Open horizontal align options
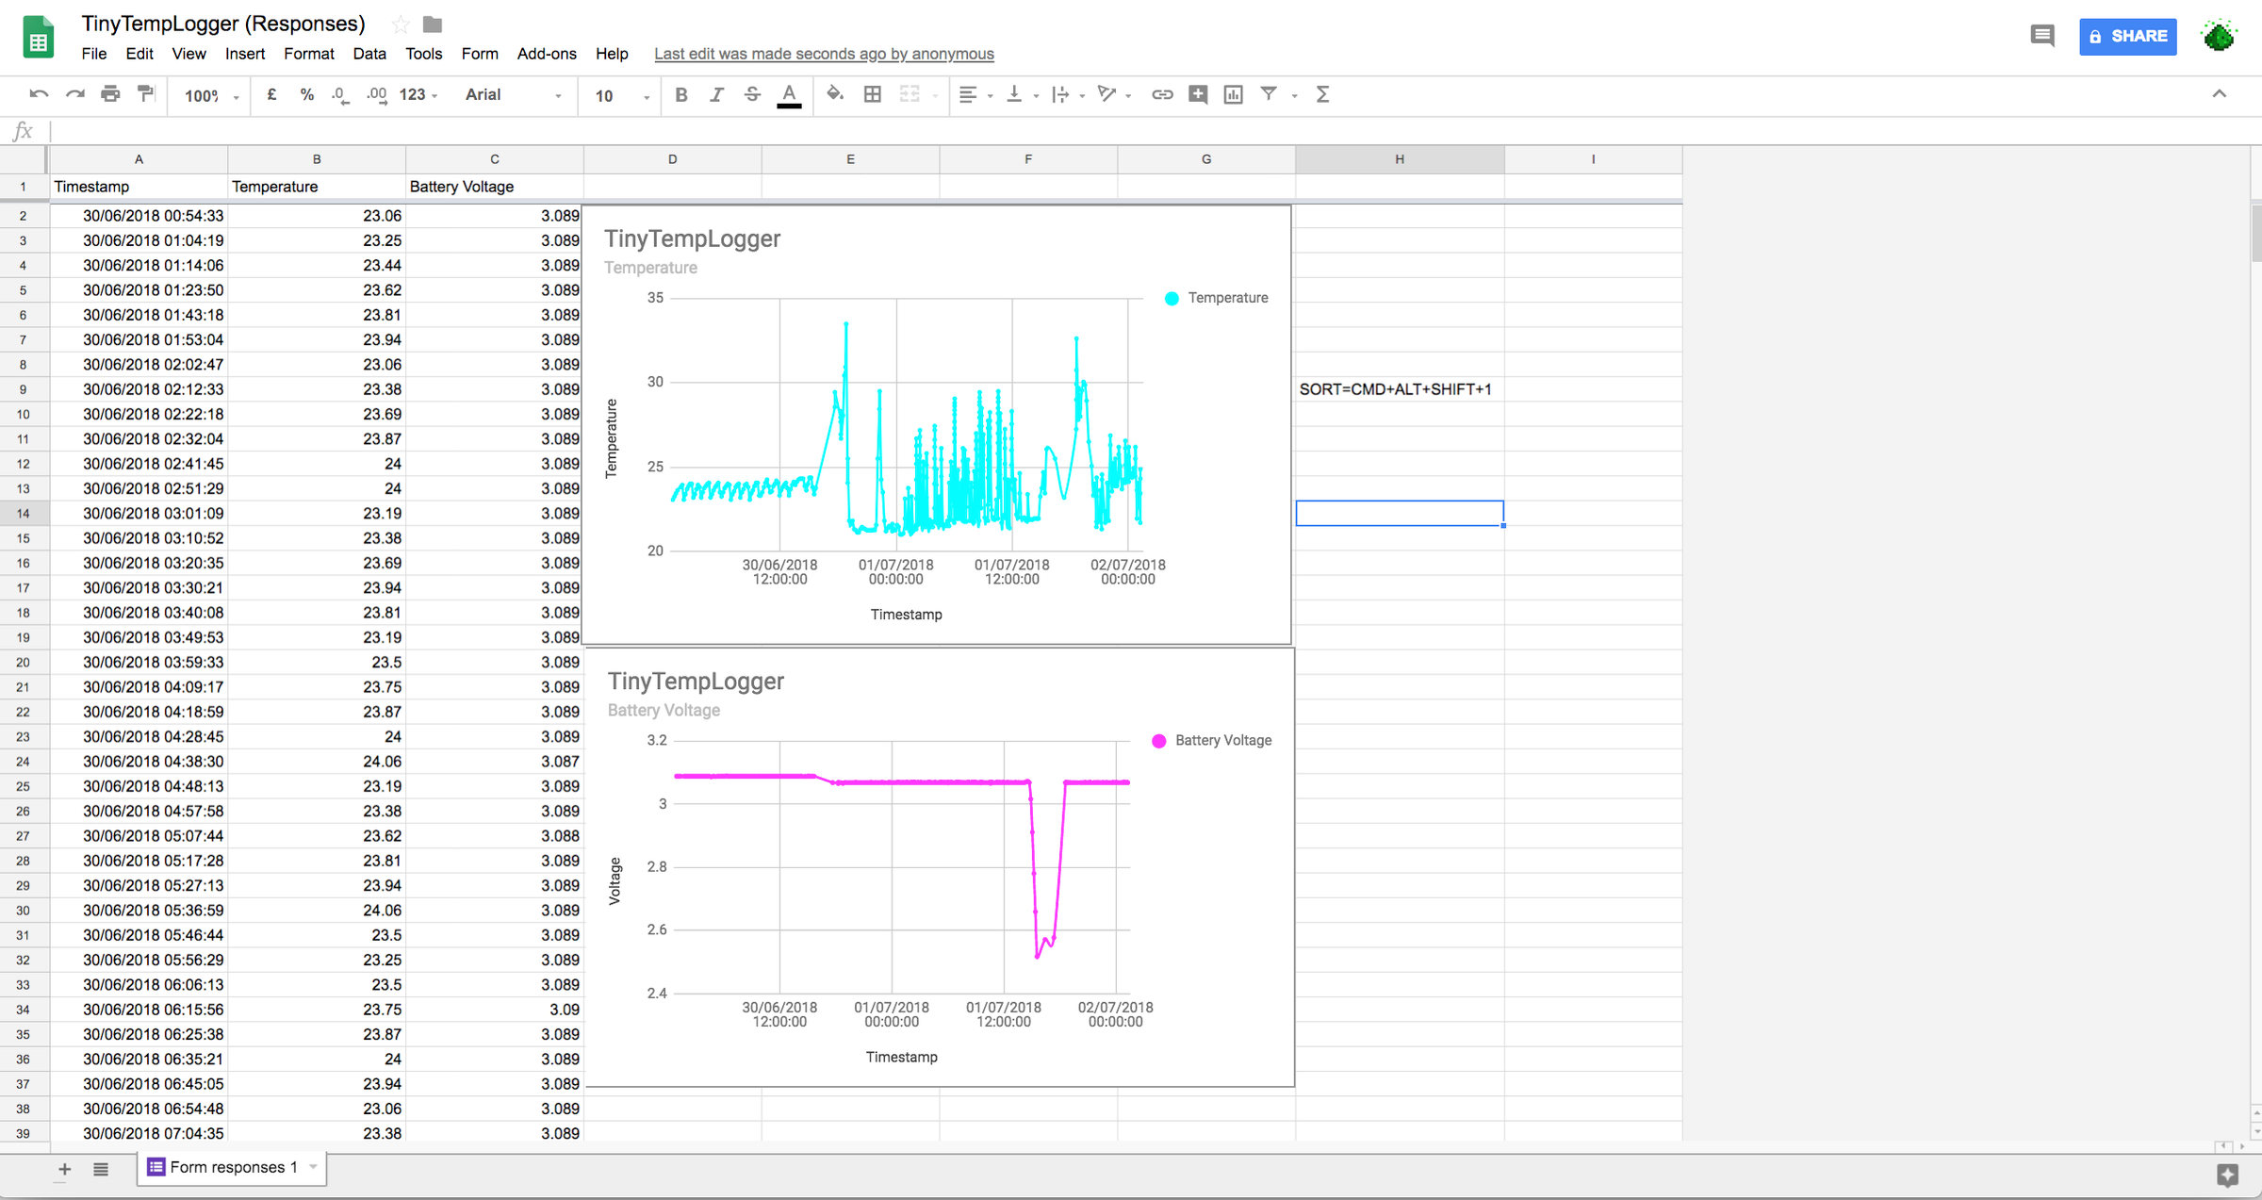2262x1200 pixels. 975,94
